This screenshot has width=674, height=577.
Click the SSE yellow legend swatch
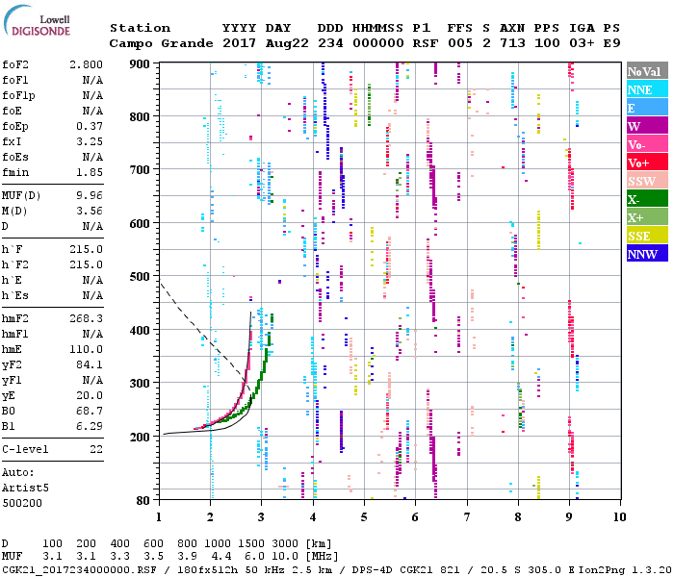tap(645, 236)
